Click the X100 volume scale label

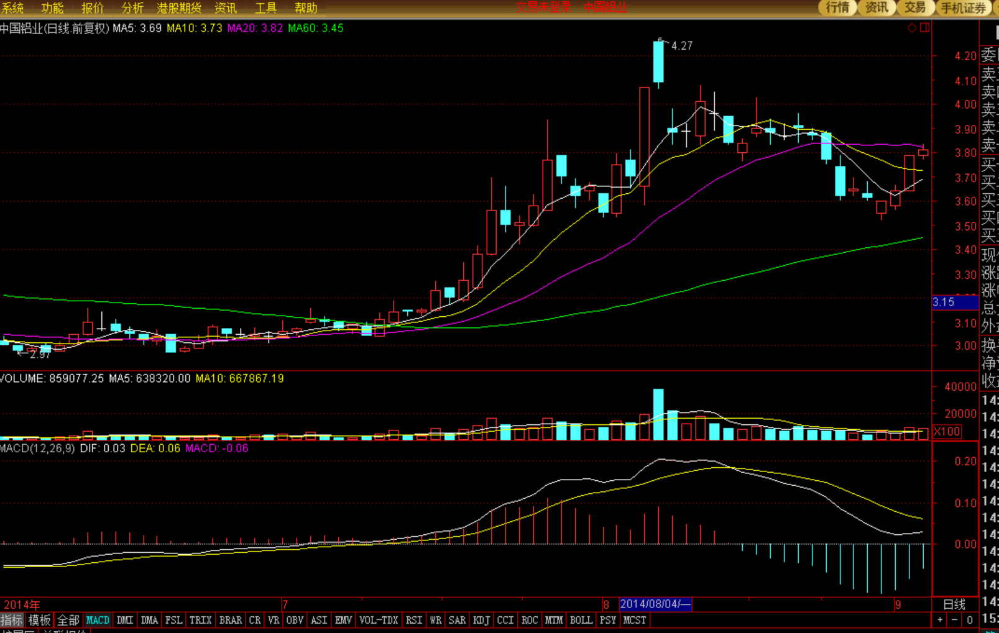[x=947, y=432]
